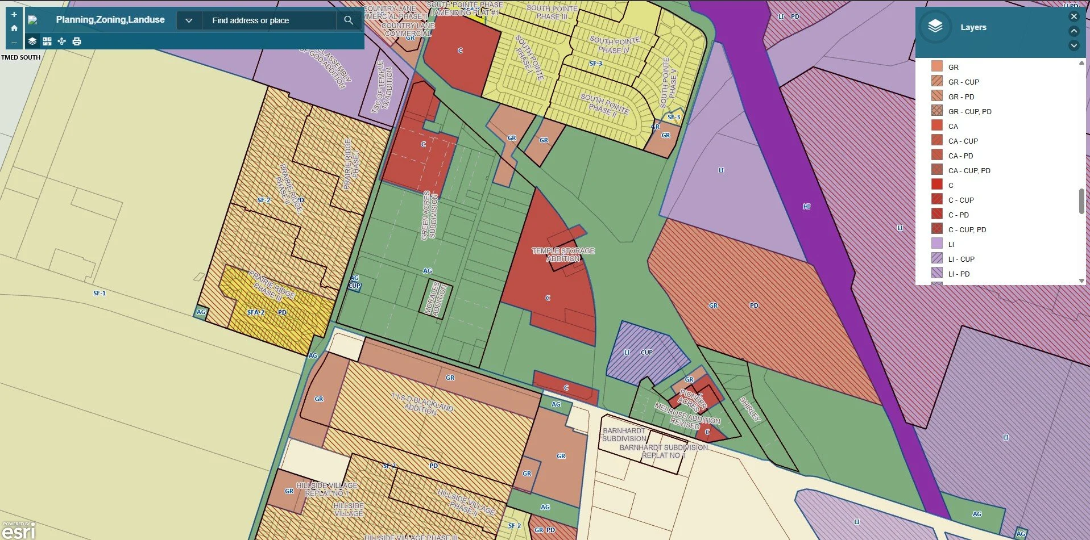Click the C - PD legend swatch

[x=937, y=214]
